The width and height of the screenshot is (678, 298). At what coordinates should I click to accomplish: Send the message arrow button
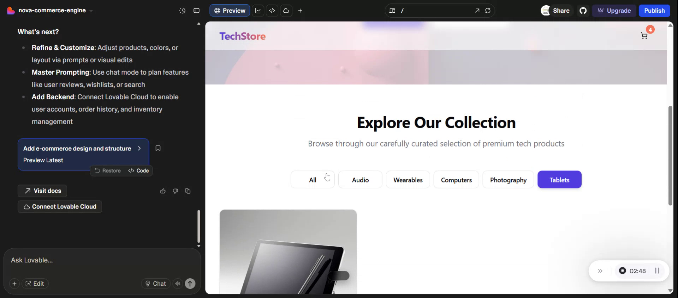(x=190, y=284)
